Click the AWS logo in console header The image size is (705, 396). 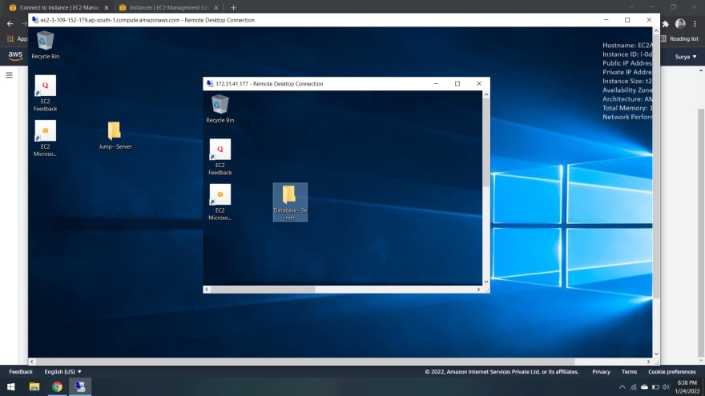pyautogui.click(x=15, y=56)
